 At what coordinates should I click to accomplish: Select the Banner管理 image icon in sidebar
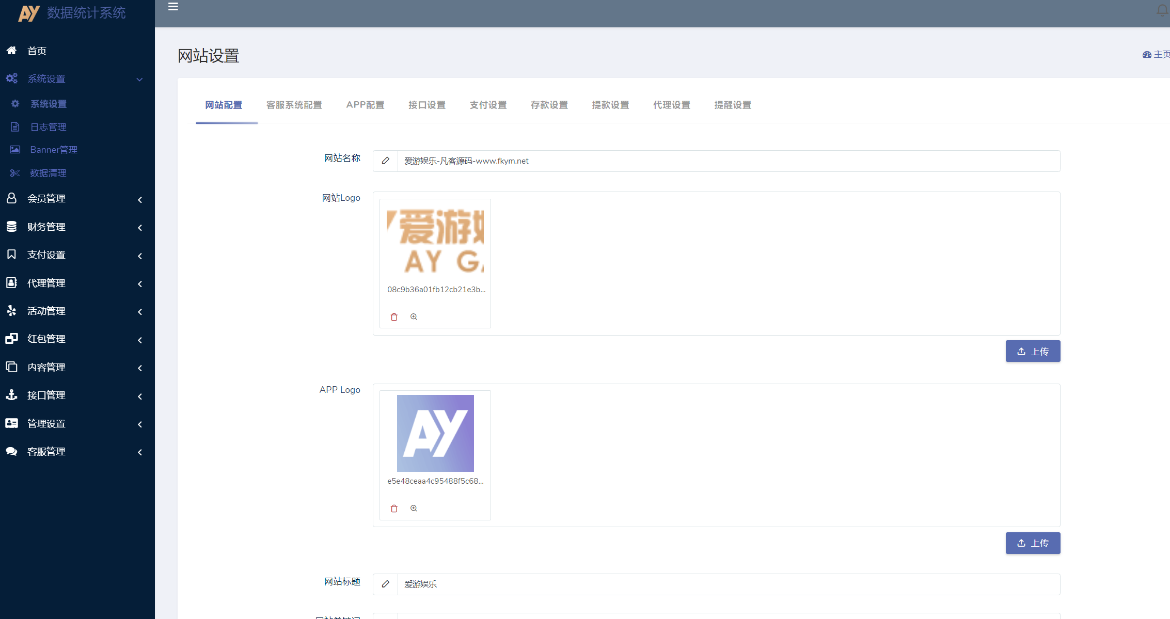14,149
